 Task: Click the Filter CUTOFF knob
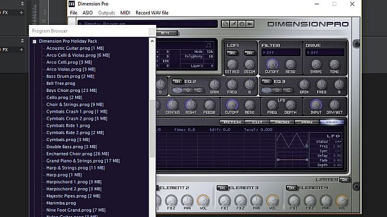pos(272,64)
